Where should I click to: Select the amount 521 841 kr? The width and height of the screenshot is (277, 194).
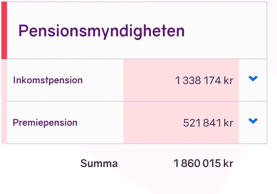tap(208, 122)
